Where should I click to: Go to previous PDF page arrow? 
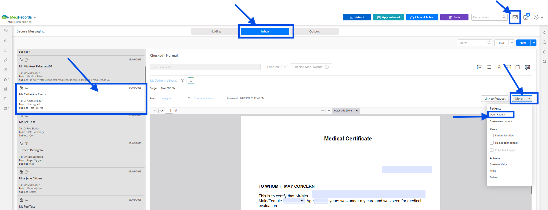[155, 111]
